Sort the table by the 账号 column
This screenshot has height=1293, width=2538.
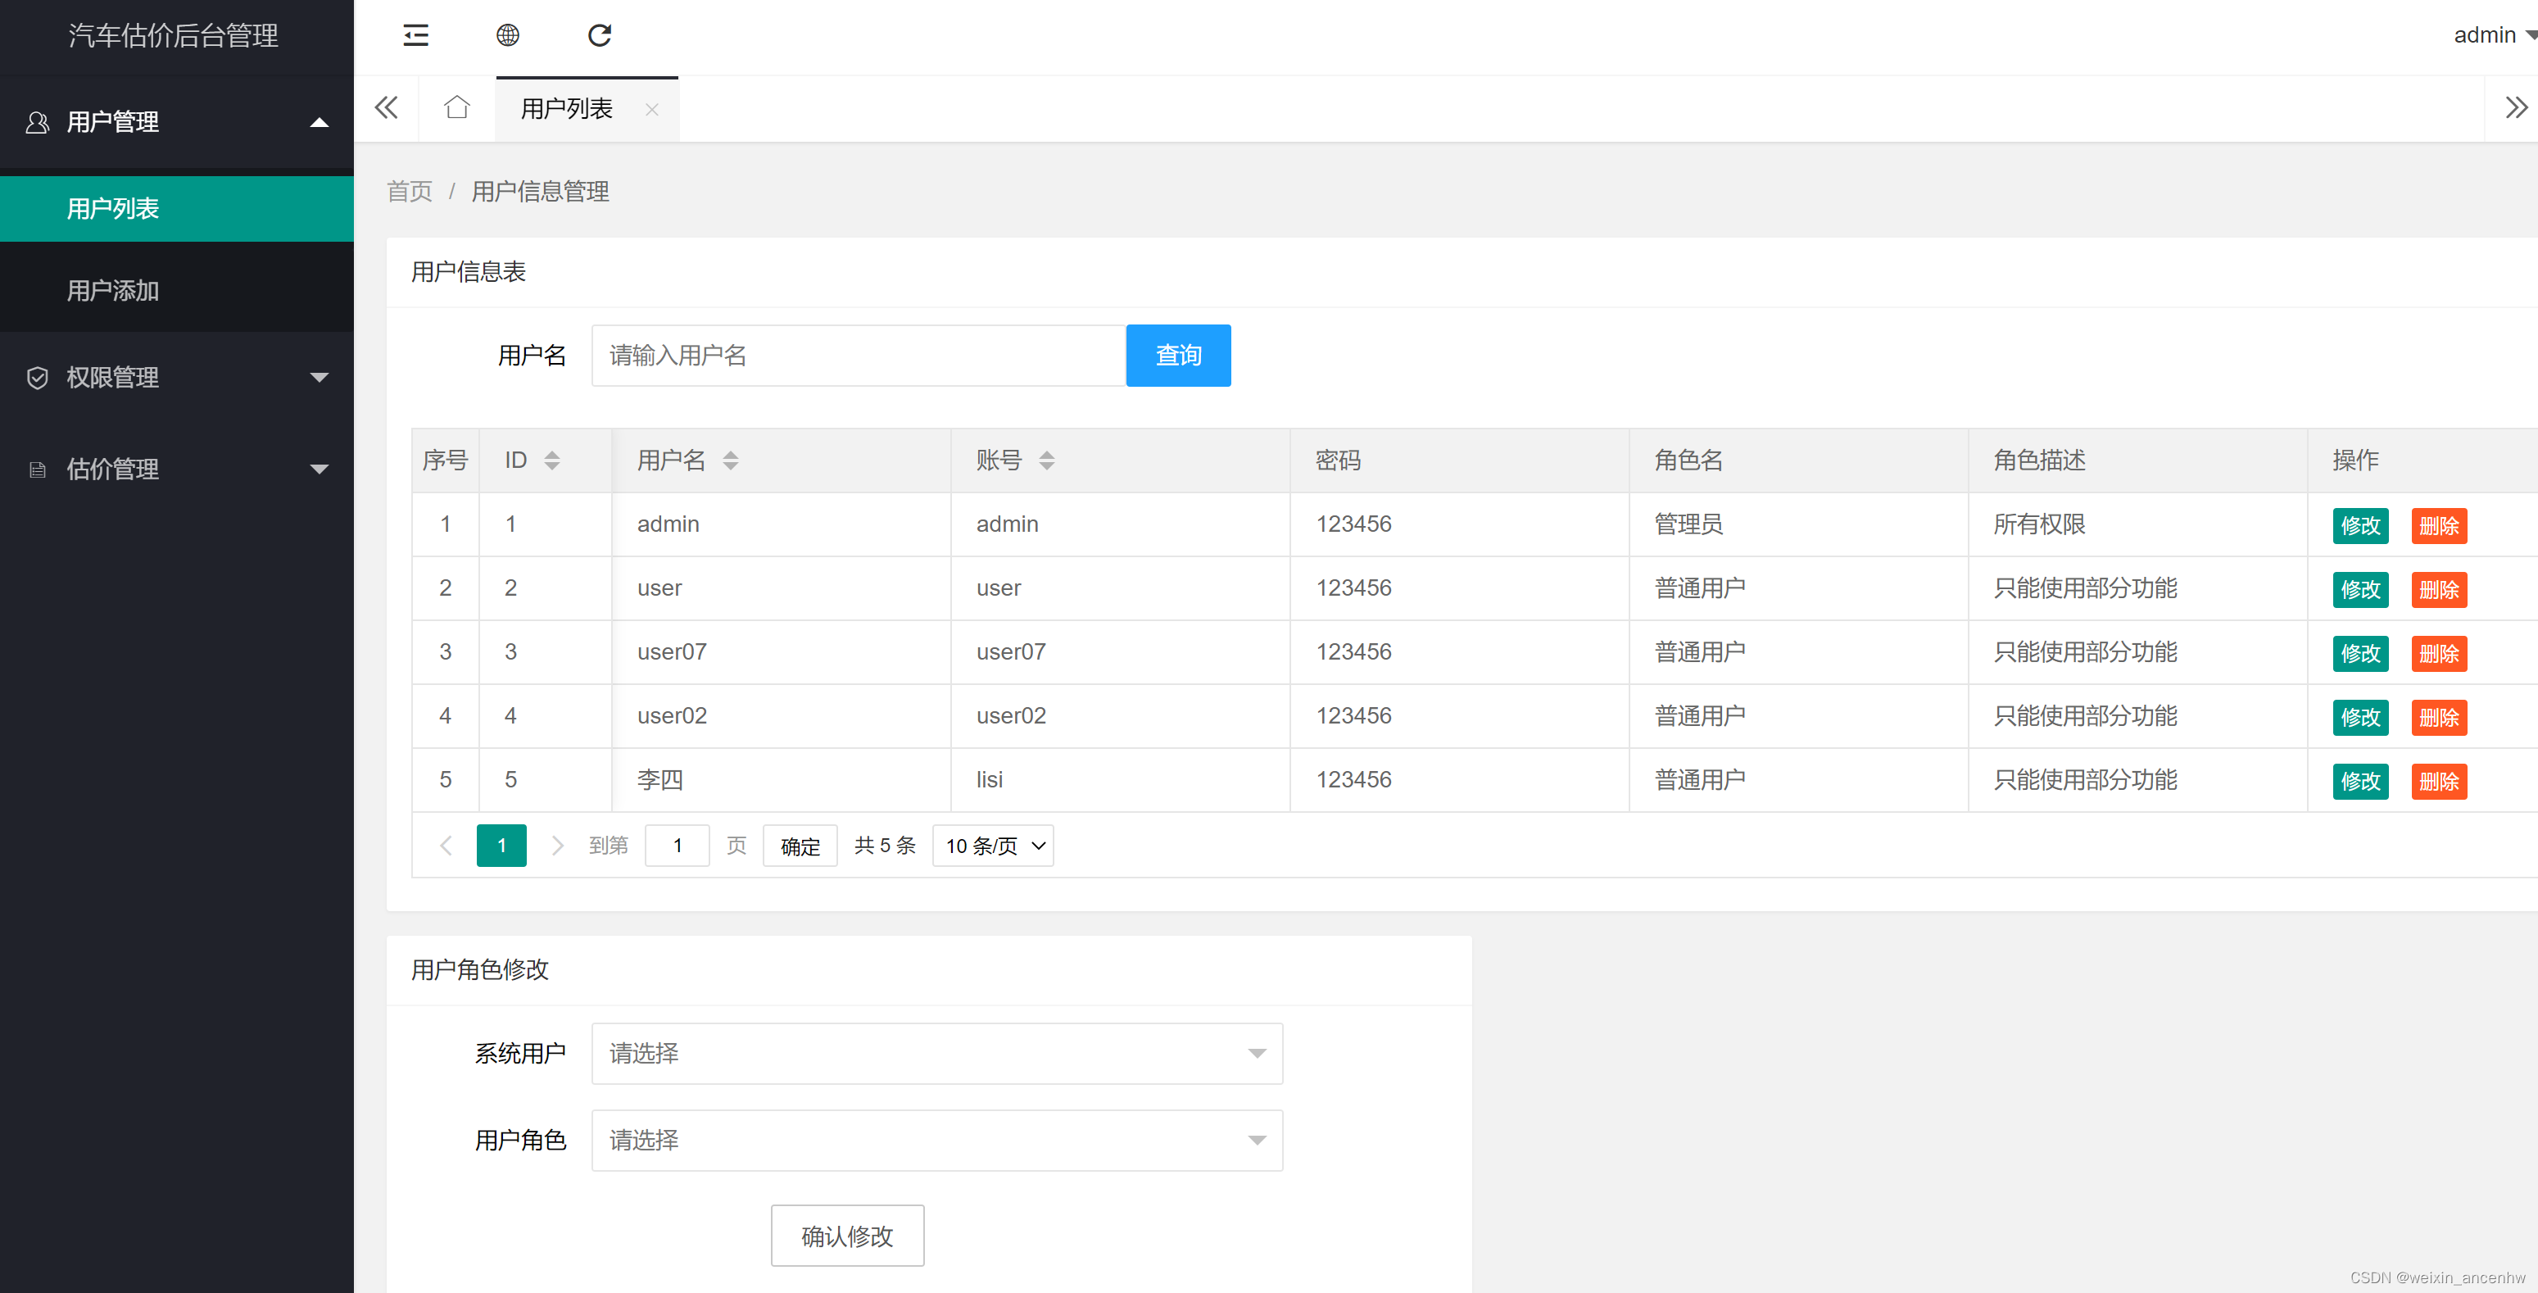[1046, 460]
